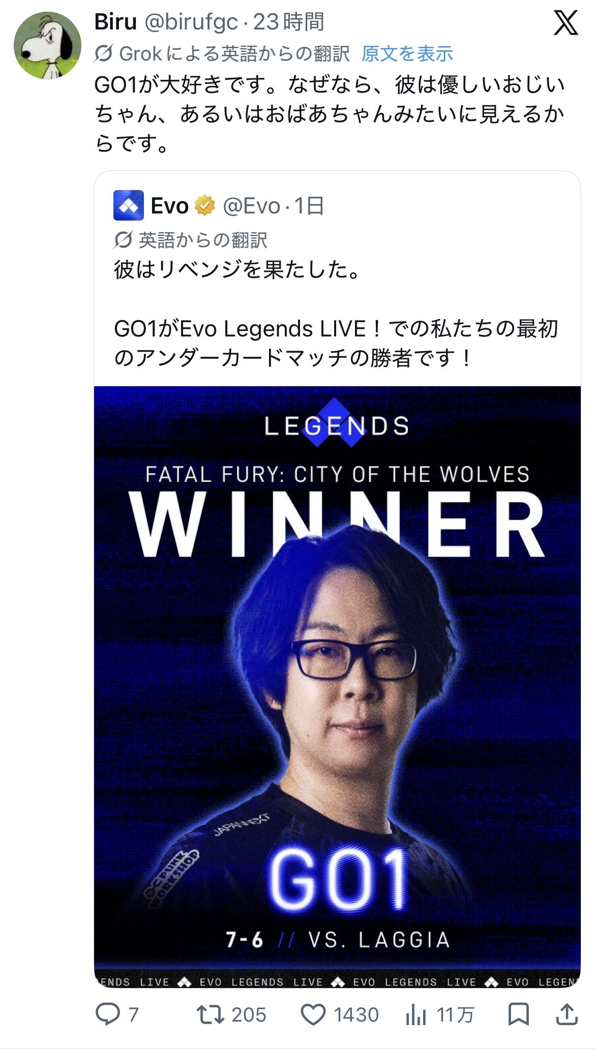The width and height of the screenshot is (595, 1049).
Task: Open the GO1 winner poster image
Action: point(337,687)
